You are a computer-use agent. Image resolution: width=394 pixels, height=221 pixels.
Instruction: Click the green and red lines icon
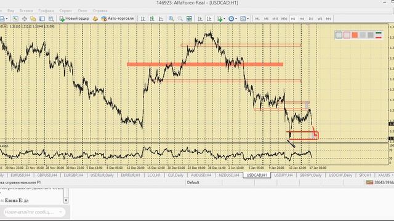coord(379,35)
